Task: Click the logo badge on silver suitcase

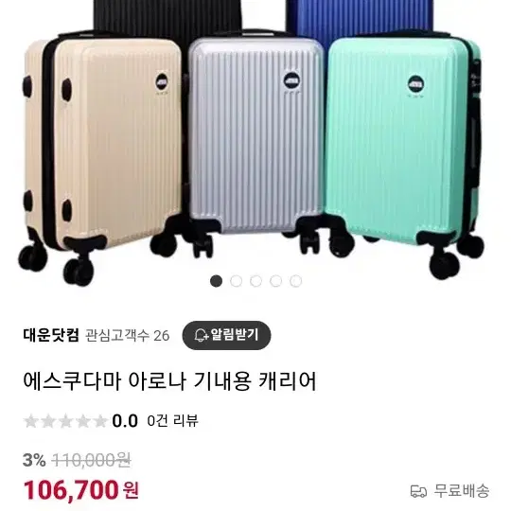Action: tap(291, 80)
